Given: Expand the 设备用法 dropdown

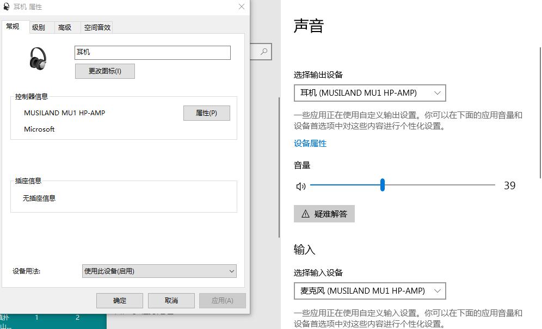Looking at the screenshot, I should (x=159, y=271).
